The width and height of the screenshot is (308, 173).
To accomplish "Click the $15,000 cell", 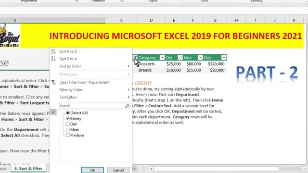I will click(193, 70).
